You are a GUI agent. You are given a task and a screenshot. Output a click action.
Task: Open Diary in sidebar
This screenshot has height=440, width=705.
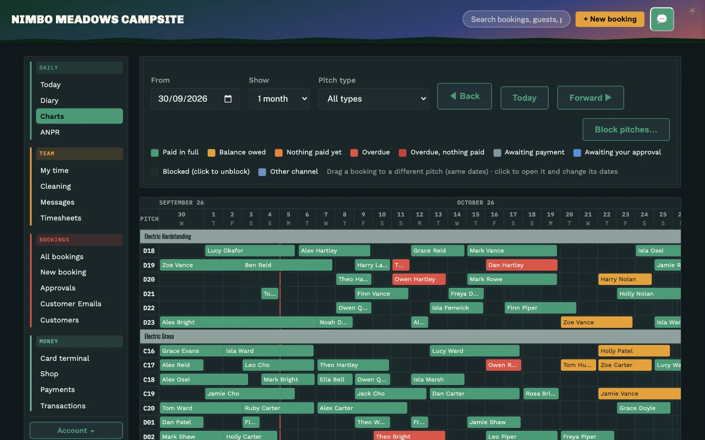[79, 100]
